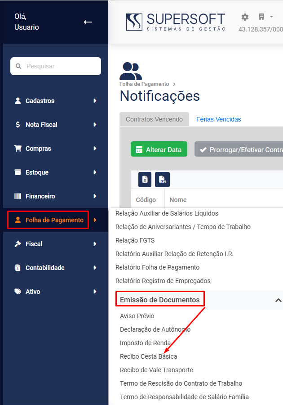
Task: Click the Contabilidade document icon
Action: (18, 268)
